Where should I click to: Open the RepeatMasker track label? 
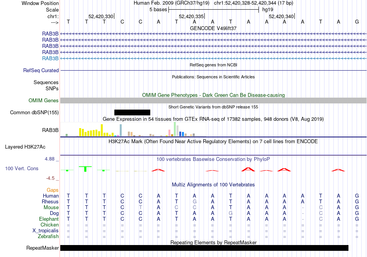42,248
